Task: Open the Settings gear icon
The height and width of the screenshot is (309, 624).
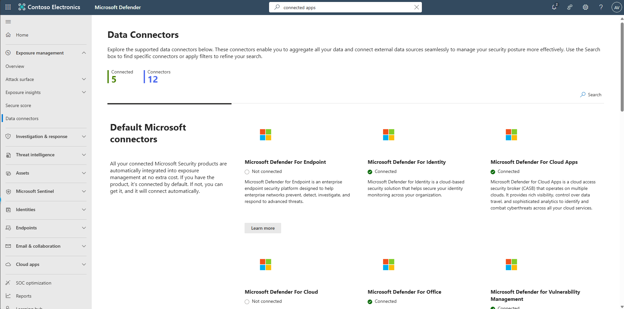Action: click(x=585, y=7)
